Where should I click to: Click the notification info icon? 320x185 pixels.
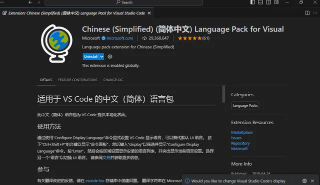click(x=187, y=181)
